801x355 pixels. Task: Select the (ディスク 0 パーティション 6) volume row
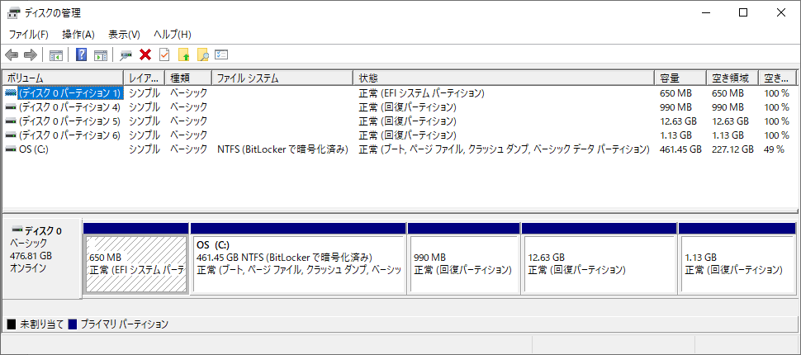coord(400,135)
